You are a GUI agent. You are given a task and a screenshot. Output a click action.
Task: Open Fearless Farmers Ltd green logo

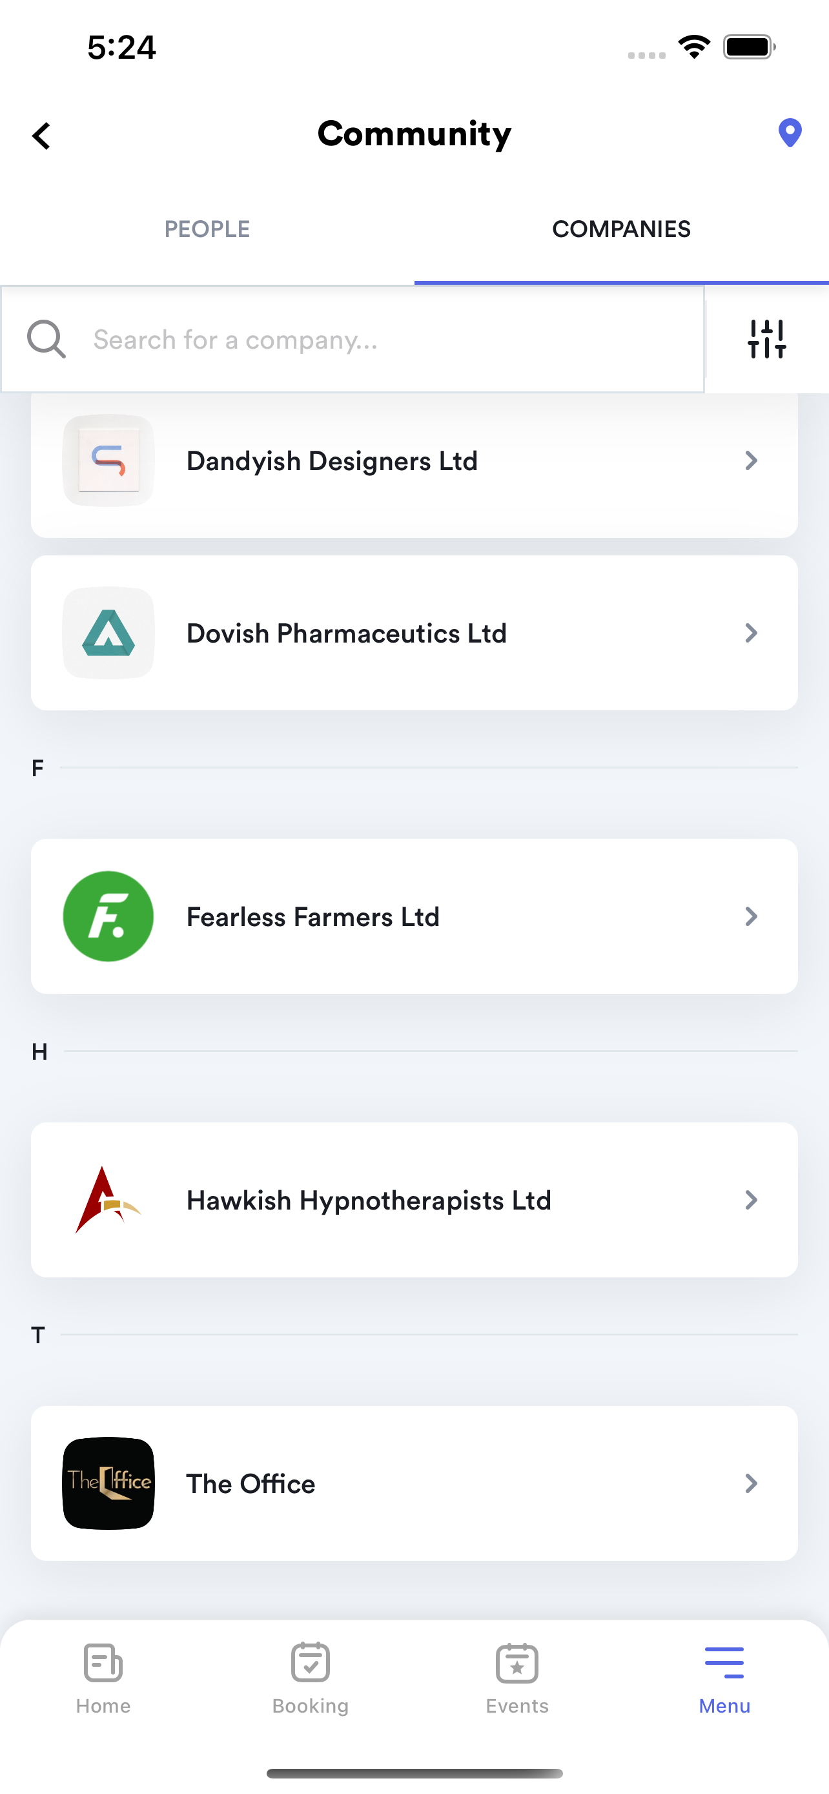point(108,916)
